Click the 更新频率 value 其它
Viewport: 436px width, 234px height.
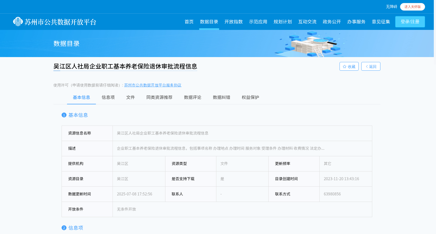tap(328, 164)
